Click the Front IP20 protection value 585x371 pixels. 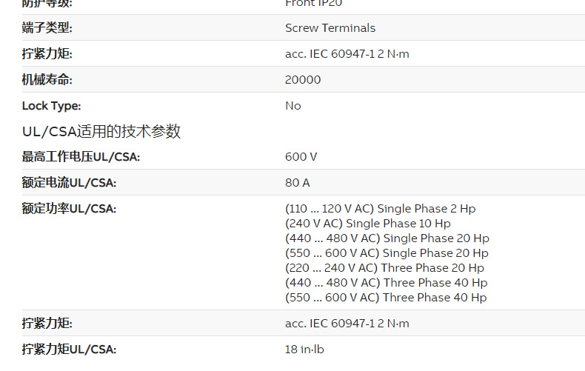click(x=314, y=3)
